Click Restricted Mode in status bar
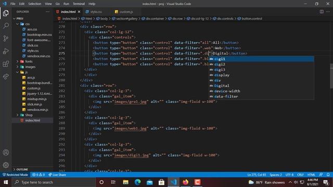 [15, 175]
